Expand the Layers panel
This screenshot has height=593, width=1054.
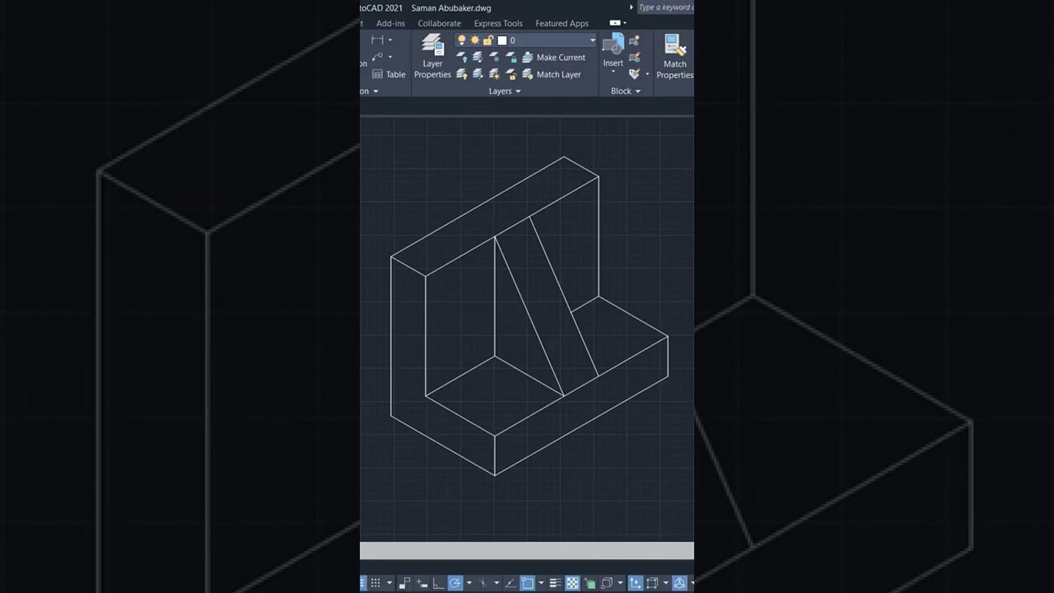click(505, 91)
